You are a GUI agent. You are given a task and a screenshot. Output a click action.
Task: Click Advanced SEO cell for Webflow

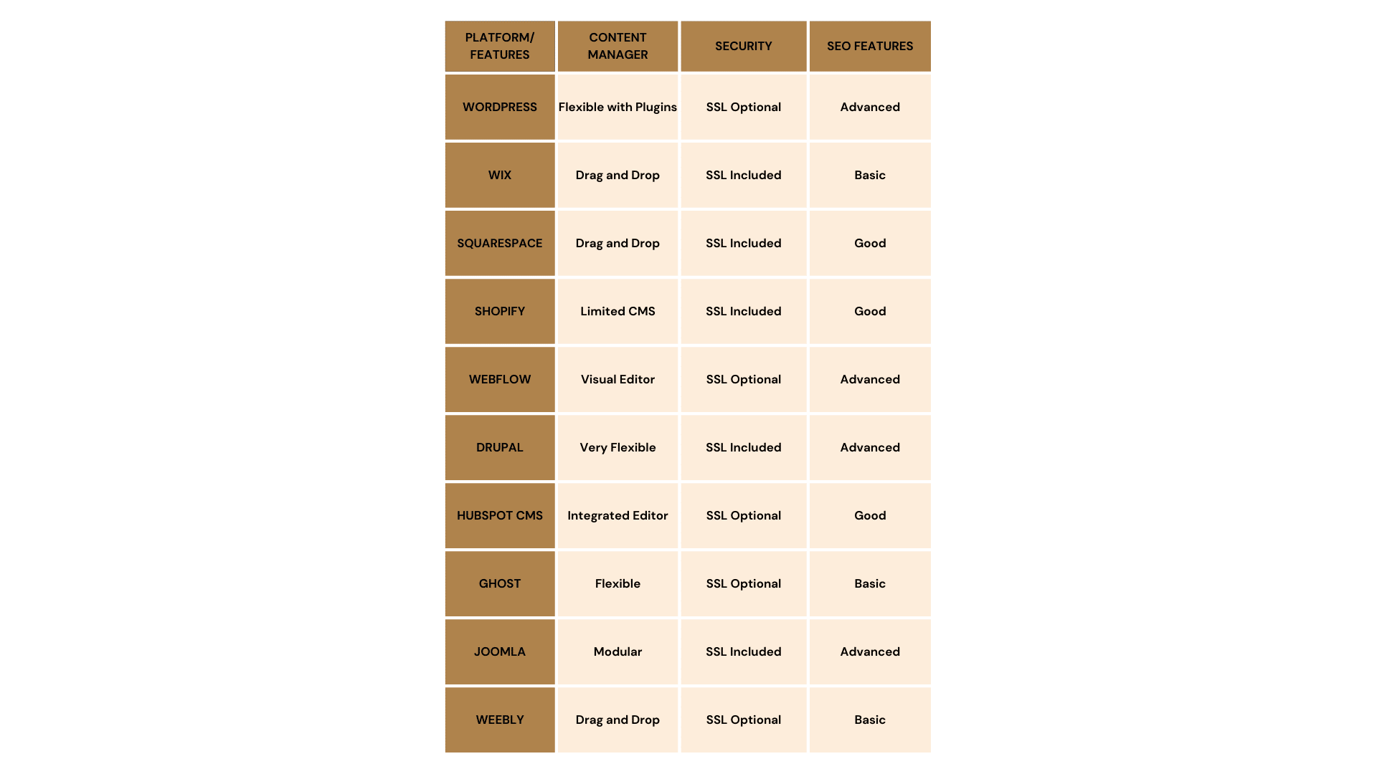869,379
